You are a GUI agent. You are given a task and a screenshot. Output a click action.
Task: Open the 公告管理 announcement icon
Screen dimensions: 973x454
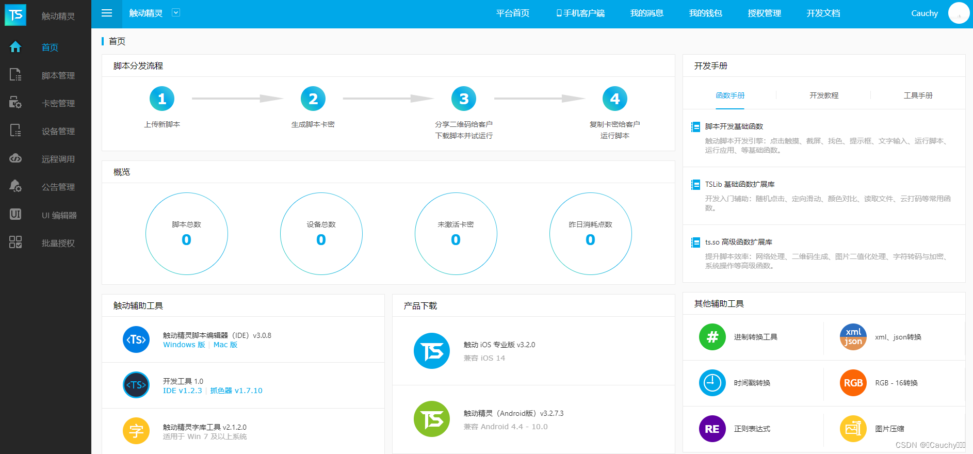[x=15, y=186]
